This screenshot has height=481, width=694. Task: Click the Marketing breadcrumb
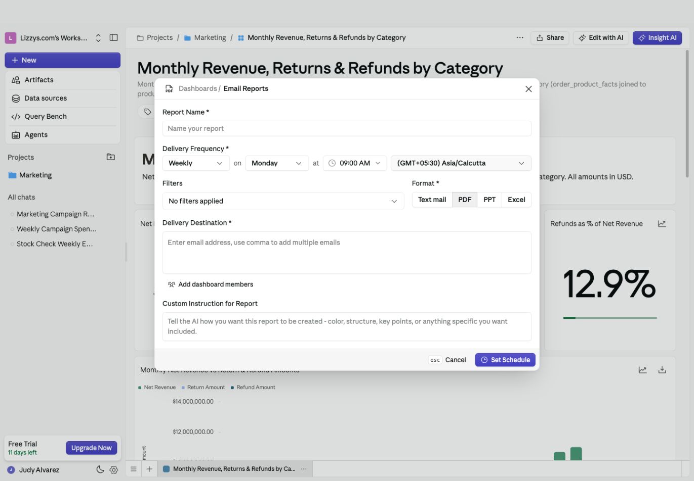tap(205, 37)
